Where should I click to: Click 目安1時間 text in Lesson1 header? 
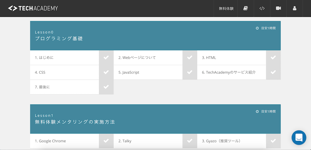(x=268, y=112)
